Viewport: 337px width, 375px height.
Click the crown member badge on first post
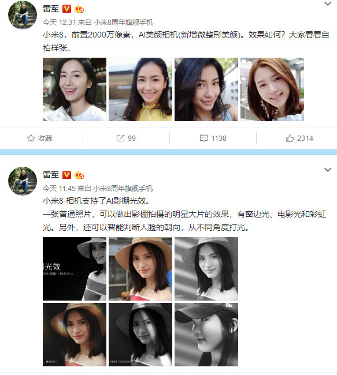79,9
